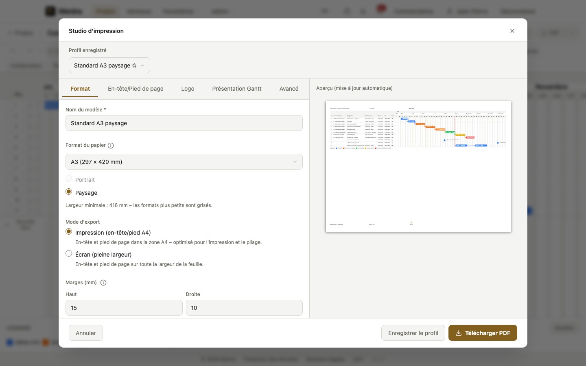The height and width of the screenshot is (366, 586).
Task: Edit the Haut margin field
Action: (x=124, y=308)
